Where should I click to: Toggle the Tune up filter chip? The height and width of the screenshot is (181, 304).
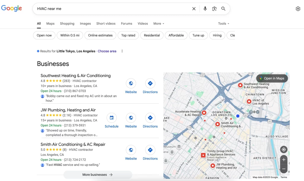(198, 35)
